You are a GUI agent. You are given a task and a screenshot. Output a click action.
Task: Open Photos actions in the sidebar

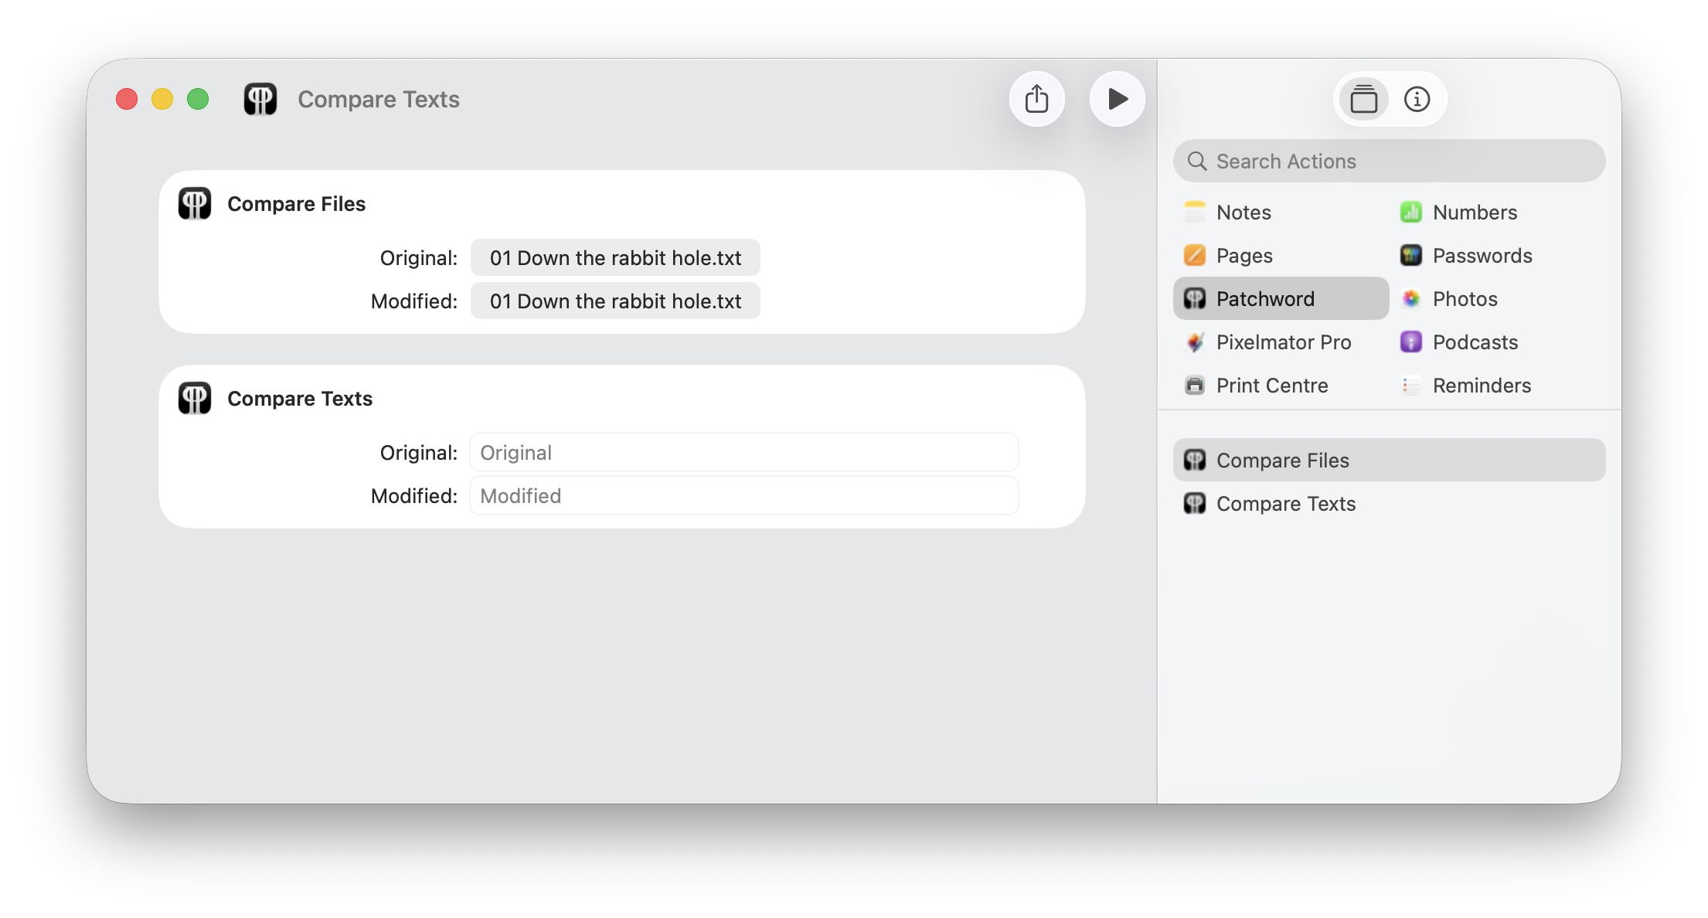click(1465, 299)
